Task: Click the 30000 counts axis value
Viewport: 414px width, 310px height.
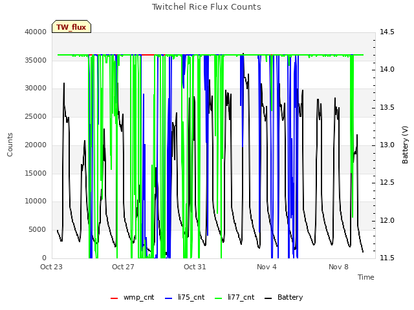Action: (x=36, y=88)
